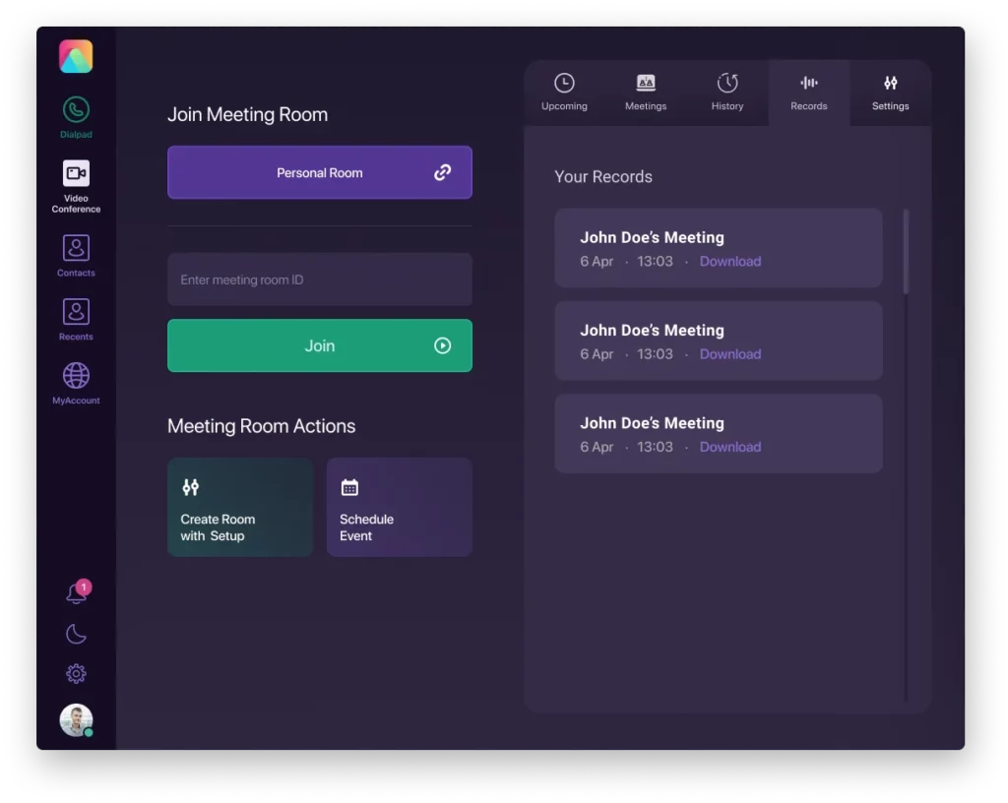
Task: Click the colorful app logo
Action: [76, 56]
